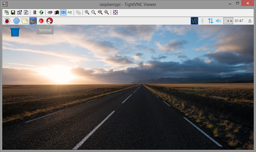
Task: Click the volume speaker icon
Action: click(x=218, y=21)
